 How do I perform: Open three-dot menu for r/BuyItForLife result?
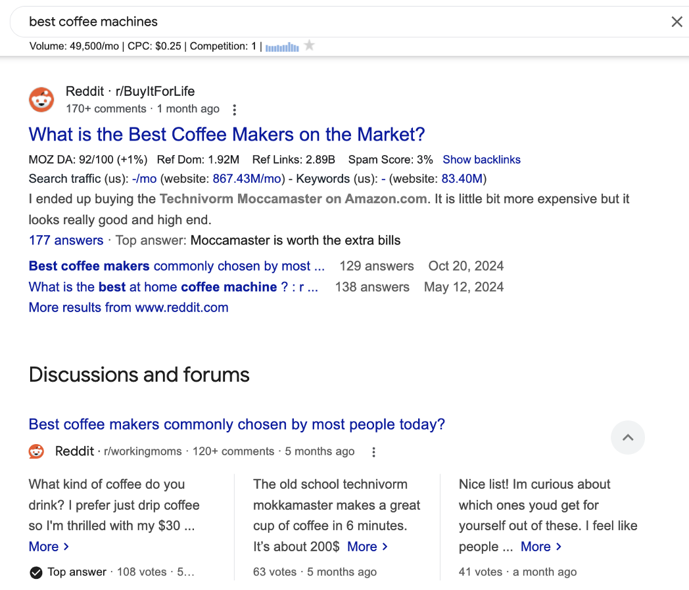pyautogui.click(x=235, y=110)
